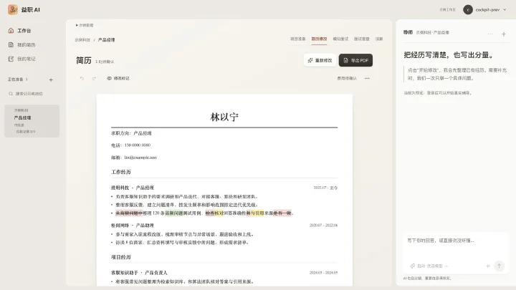The height and width of the screenshot is (290, 516).
Task: Open the model selector dropdown in chat box
Action: (x=429, y=266)
